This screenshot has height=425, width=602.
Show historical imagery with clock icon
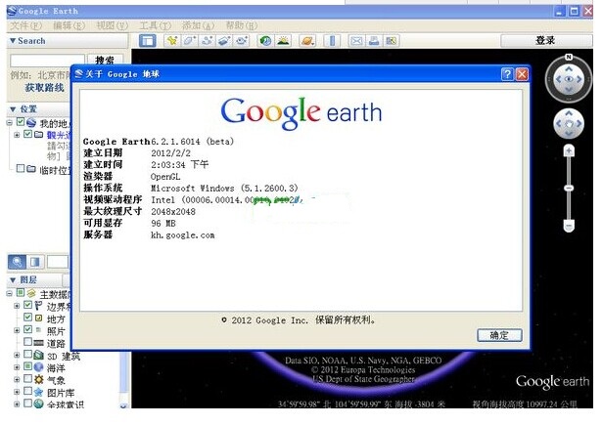pos(265,41)
